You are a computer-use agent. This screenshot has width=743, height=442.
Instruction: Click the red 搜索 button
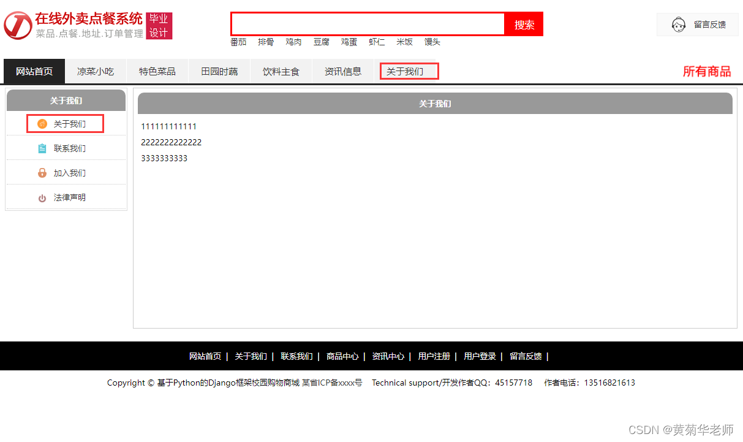coord(524,24)
